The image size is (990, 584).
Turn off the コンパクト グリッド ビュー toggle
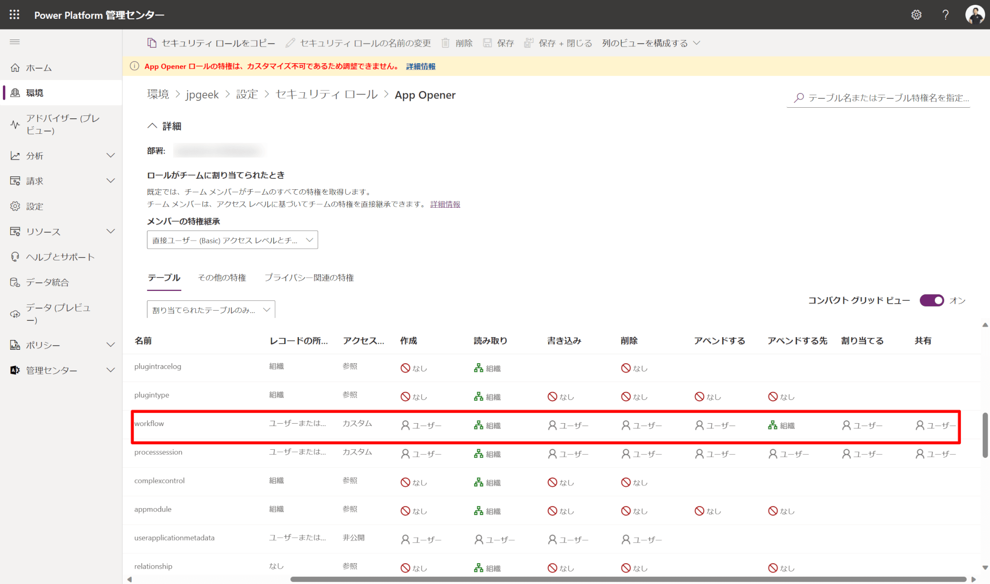[x=932, y=300]
